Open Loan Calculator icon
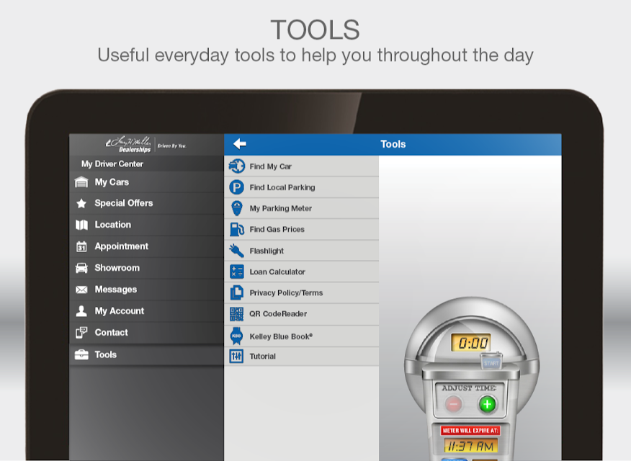631x461 pixels. point(236,272)
